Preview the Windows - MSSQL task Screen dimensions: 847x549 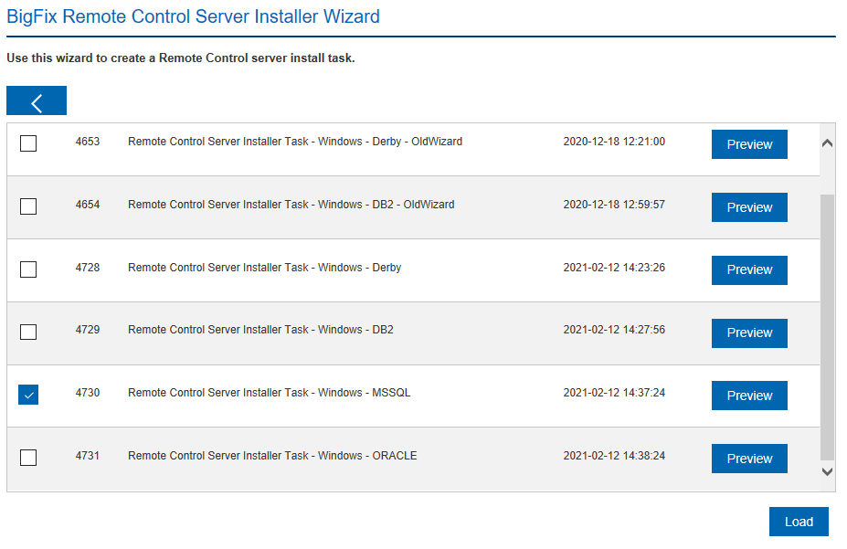tap(749, 396)
